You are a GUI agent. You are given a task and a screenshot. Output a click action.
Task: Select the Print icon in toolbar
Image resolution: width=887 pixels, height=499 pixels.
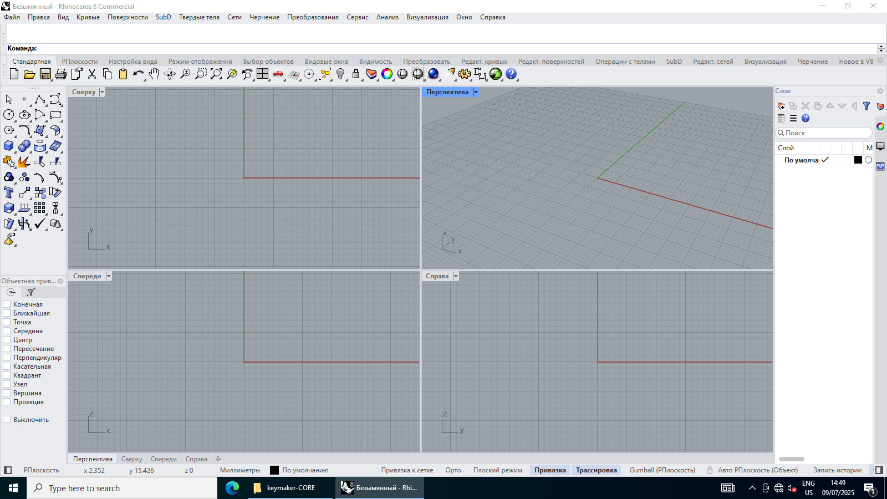click(x=61, y=74)
